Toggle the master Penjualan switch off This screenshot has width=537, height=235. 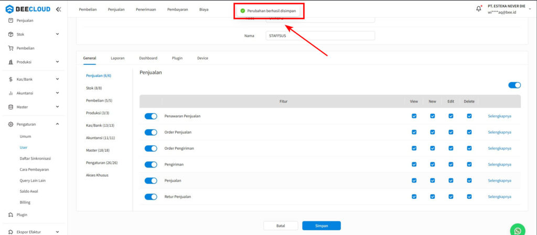[514, 85]
